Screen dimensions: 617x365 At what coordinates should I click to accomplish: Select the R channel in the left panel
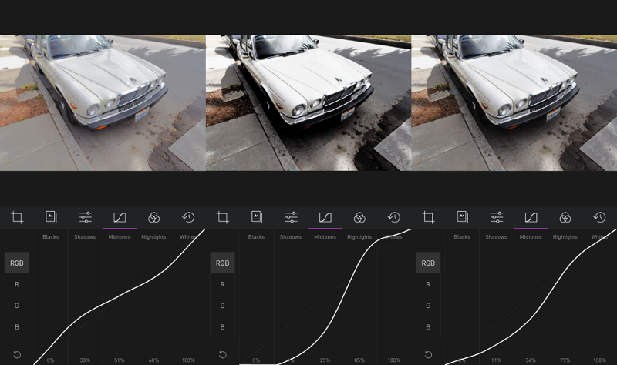[17, 284]
